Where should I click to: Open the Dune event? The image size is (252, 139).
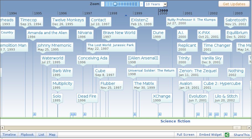click(x=159, y=35)
